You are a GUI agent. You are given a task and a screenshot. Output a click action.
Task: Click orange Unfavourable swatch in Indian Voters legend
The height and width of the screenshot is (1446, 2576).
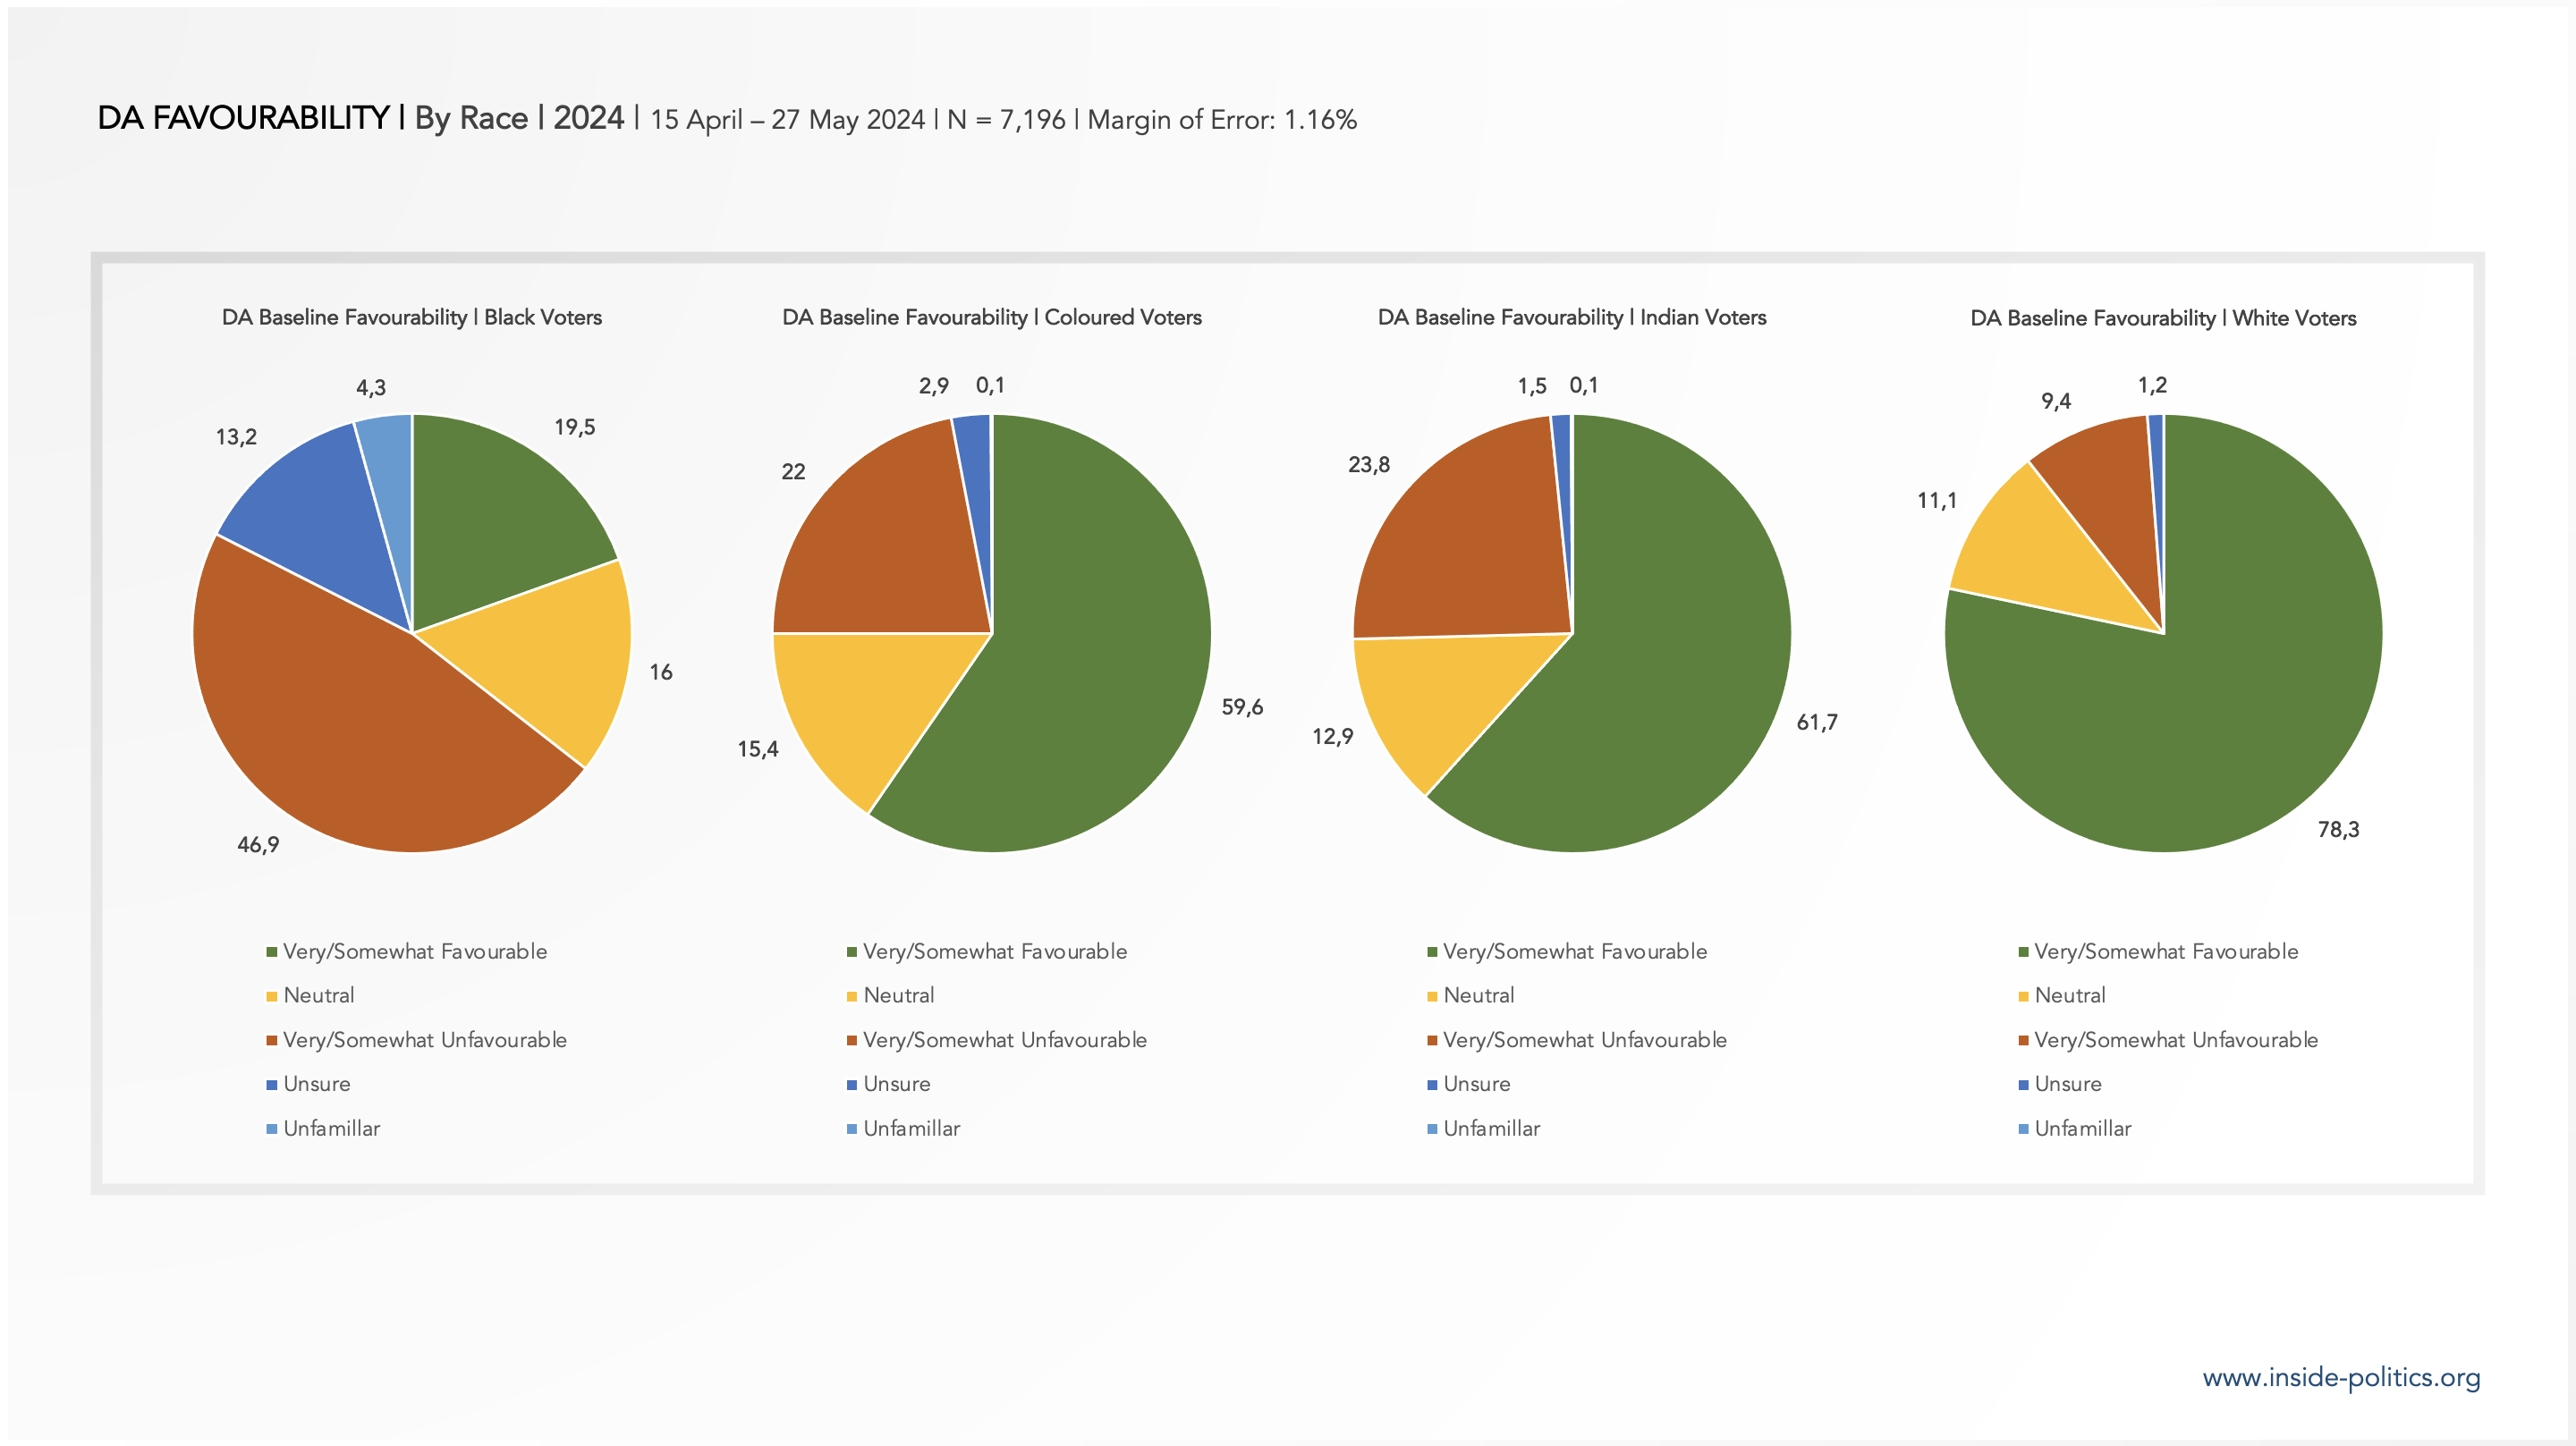tap(1432, 1041)
